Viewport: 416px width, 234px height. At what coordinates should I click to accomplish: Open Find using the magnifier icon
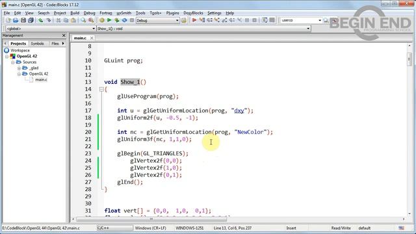tap(83, 20)
